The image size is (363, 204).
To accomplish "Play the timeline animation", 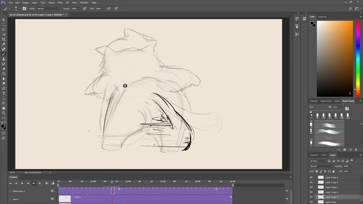I will [x=22, y=184].
